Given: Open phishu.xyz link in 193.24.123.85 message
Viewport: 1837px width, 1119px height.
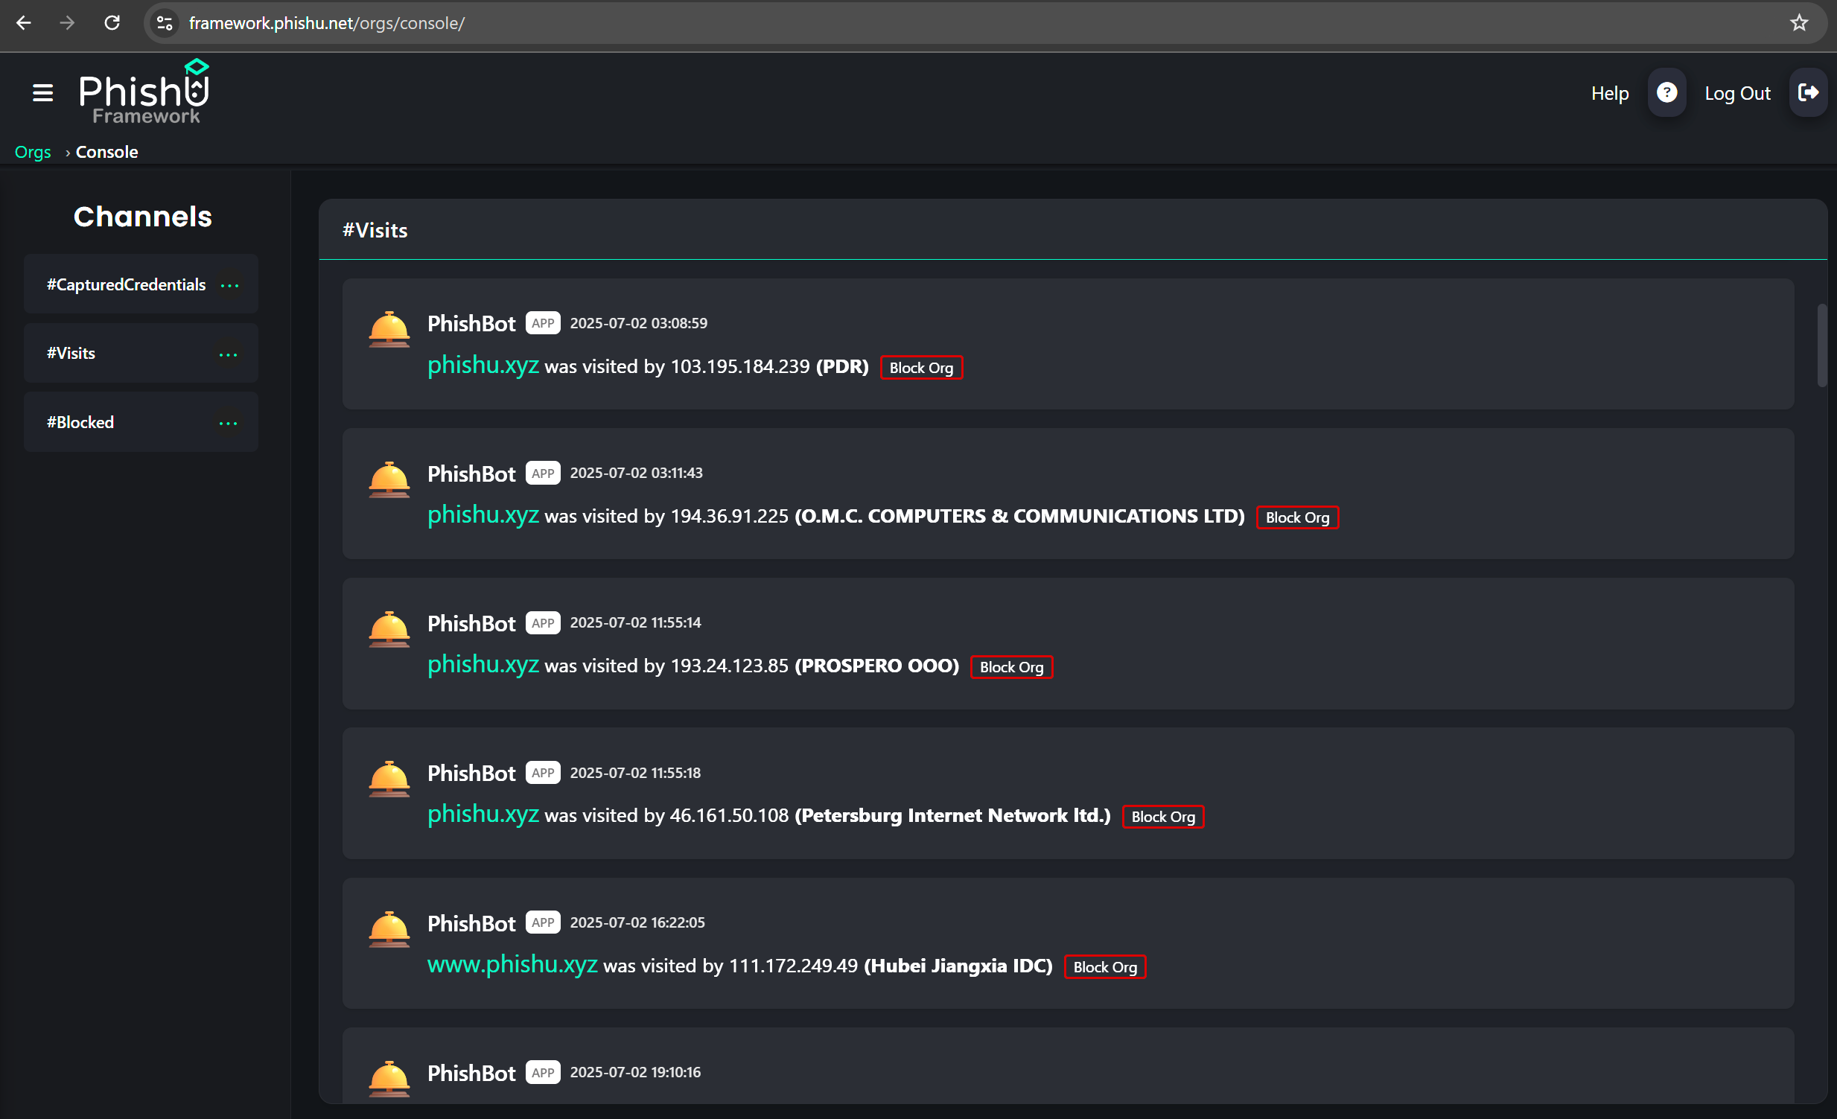Looking at the screenshot, I should pos(483,665).
